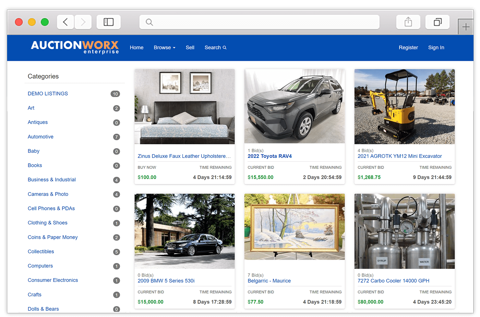Click the browser forward arrow
This screenshot has width=480, height=317.
pos(83,22)
